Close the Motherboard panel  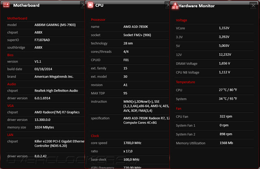coord(83,5)
